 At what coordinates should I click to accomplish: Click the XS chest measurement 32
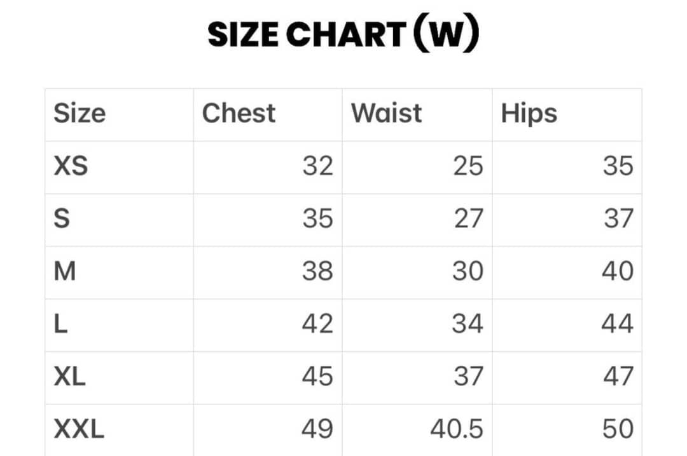coord(317,166)
